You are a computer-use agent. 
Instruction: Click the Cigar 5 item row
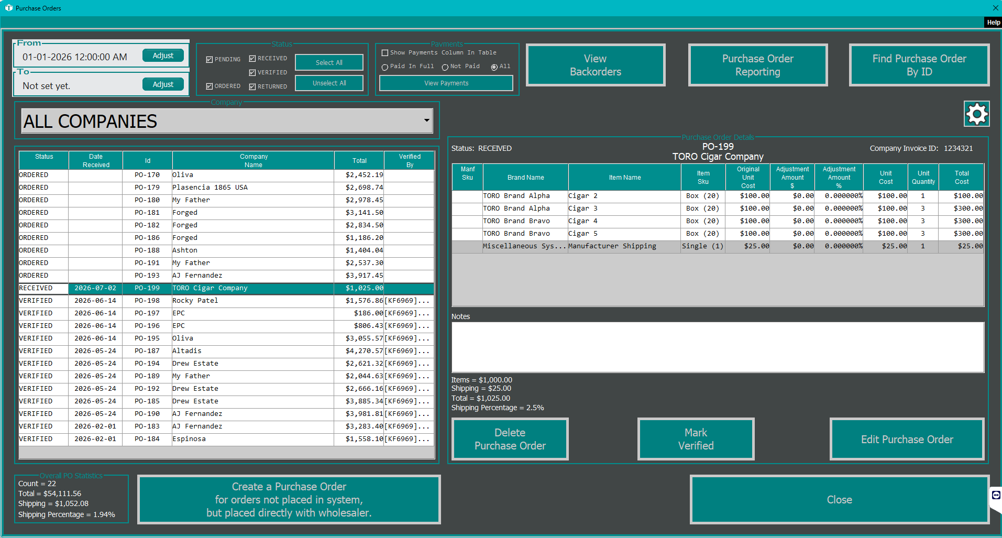point(718,234)
